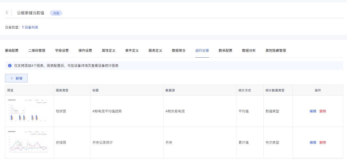
Task: Edit the A相电流平均值趋势 chart row
Action: click(313, 111)
